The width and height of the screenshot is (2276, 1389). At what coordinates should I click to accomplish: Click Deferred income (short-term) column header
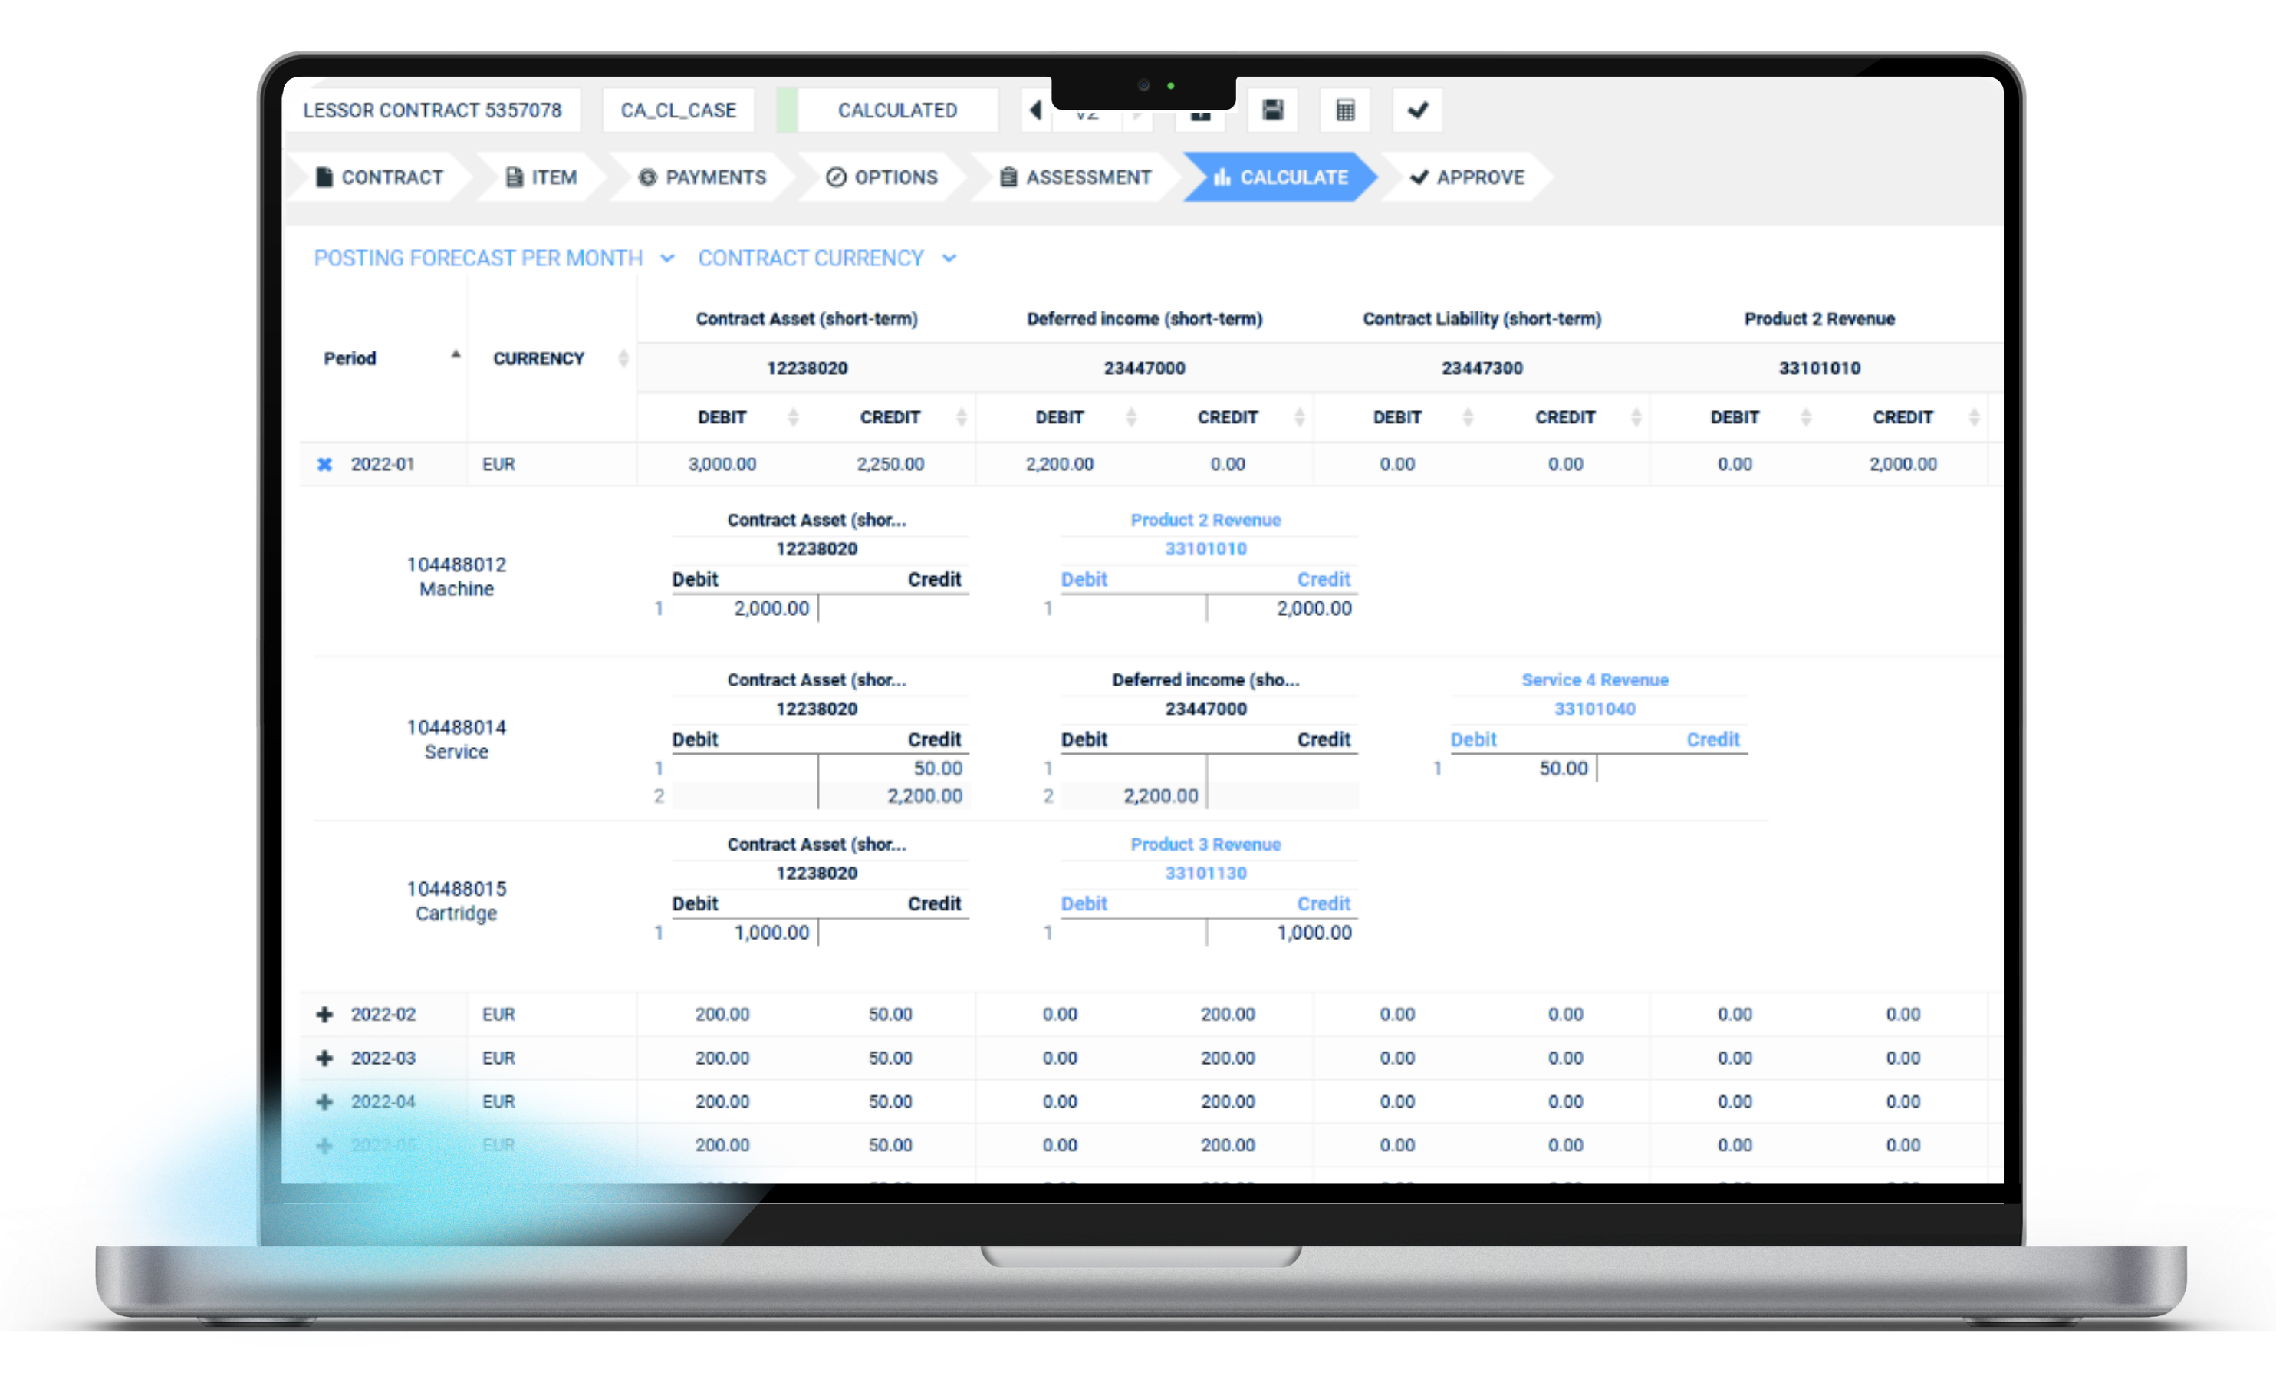point(1144,318)
